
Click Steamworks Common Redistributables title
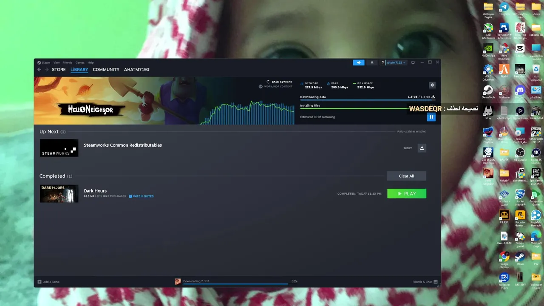click(123, 145)
